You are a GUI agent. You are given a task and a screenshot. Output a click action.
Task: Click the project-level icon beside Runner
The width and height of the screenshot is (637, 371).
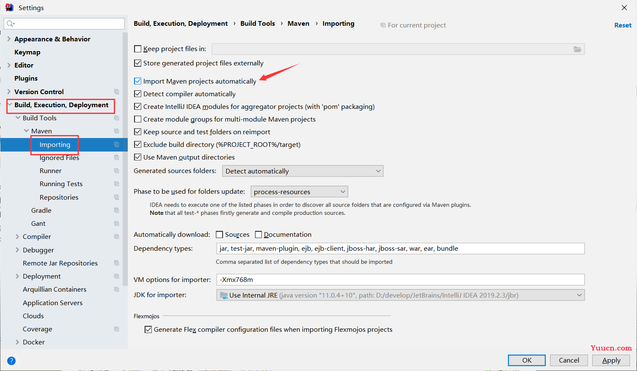116,171
